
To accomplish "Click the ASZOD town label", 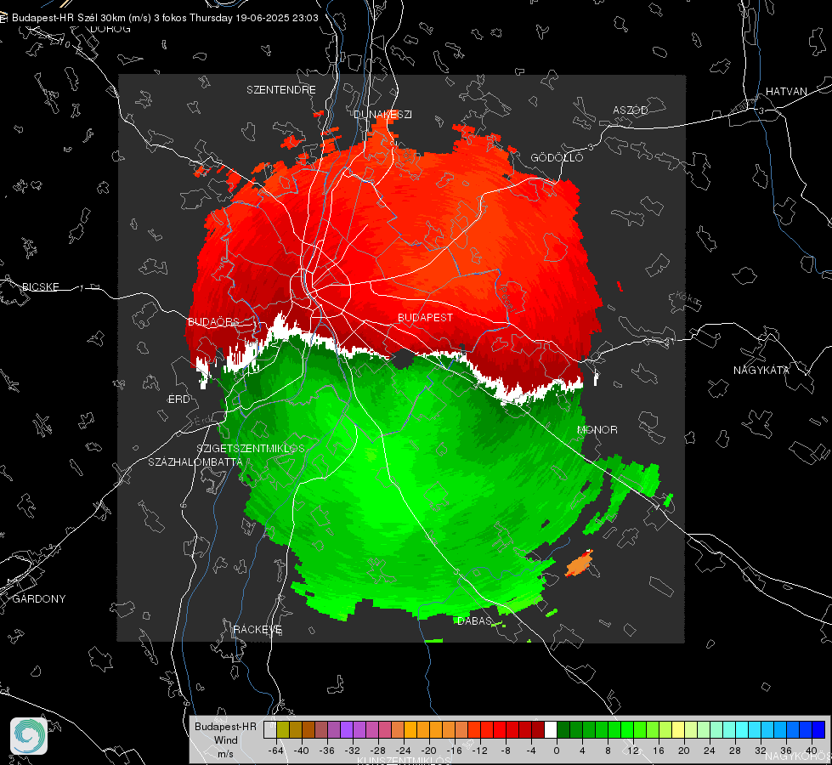I will coord(631,110).
